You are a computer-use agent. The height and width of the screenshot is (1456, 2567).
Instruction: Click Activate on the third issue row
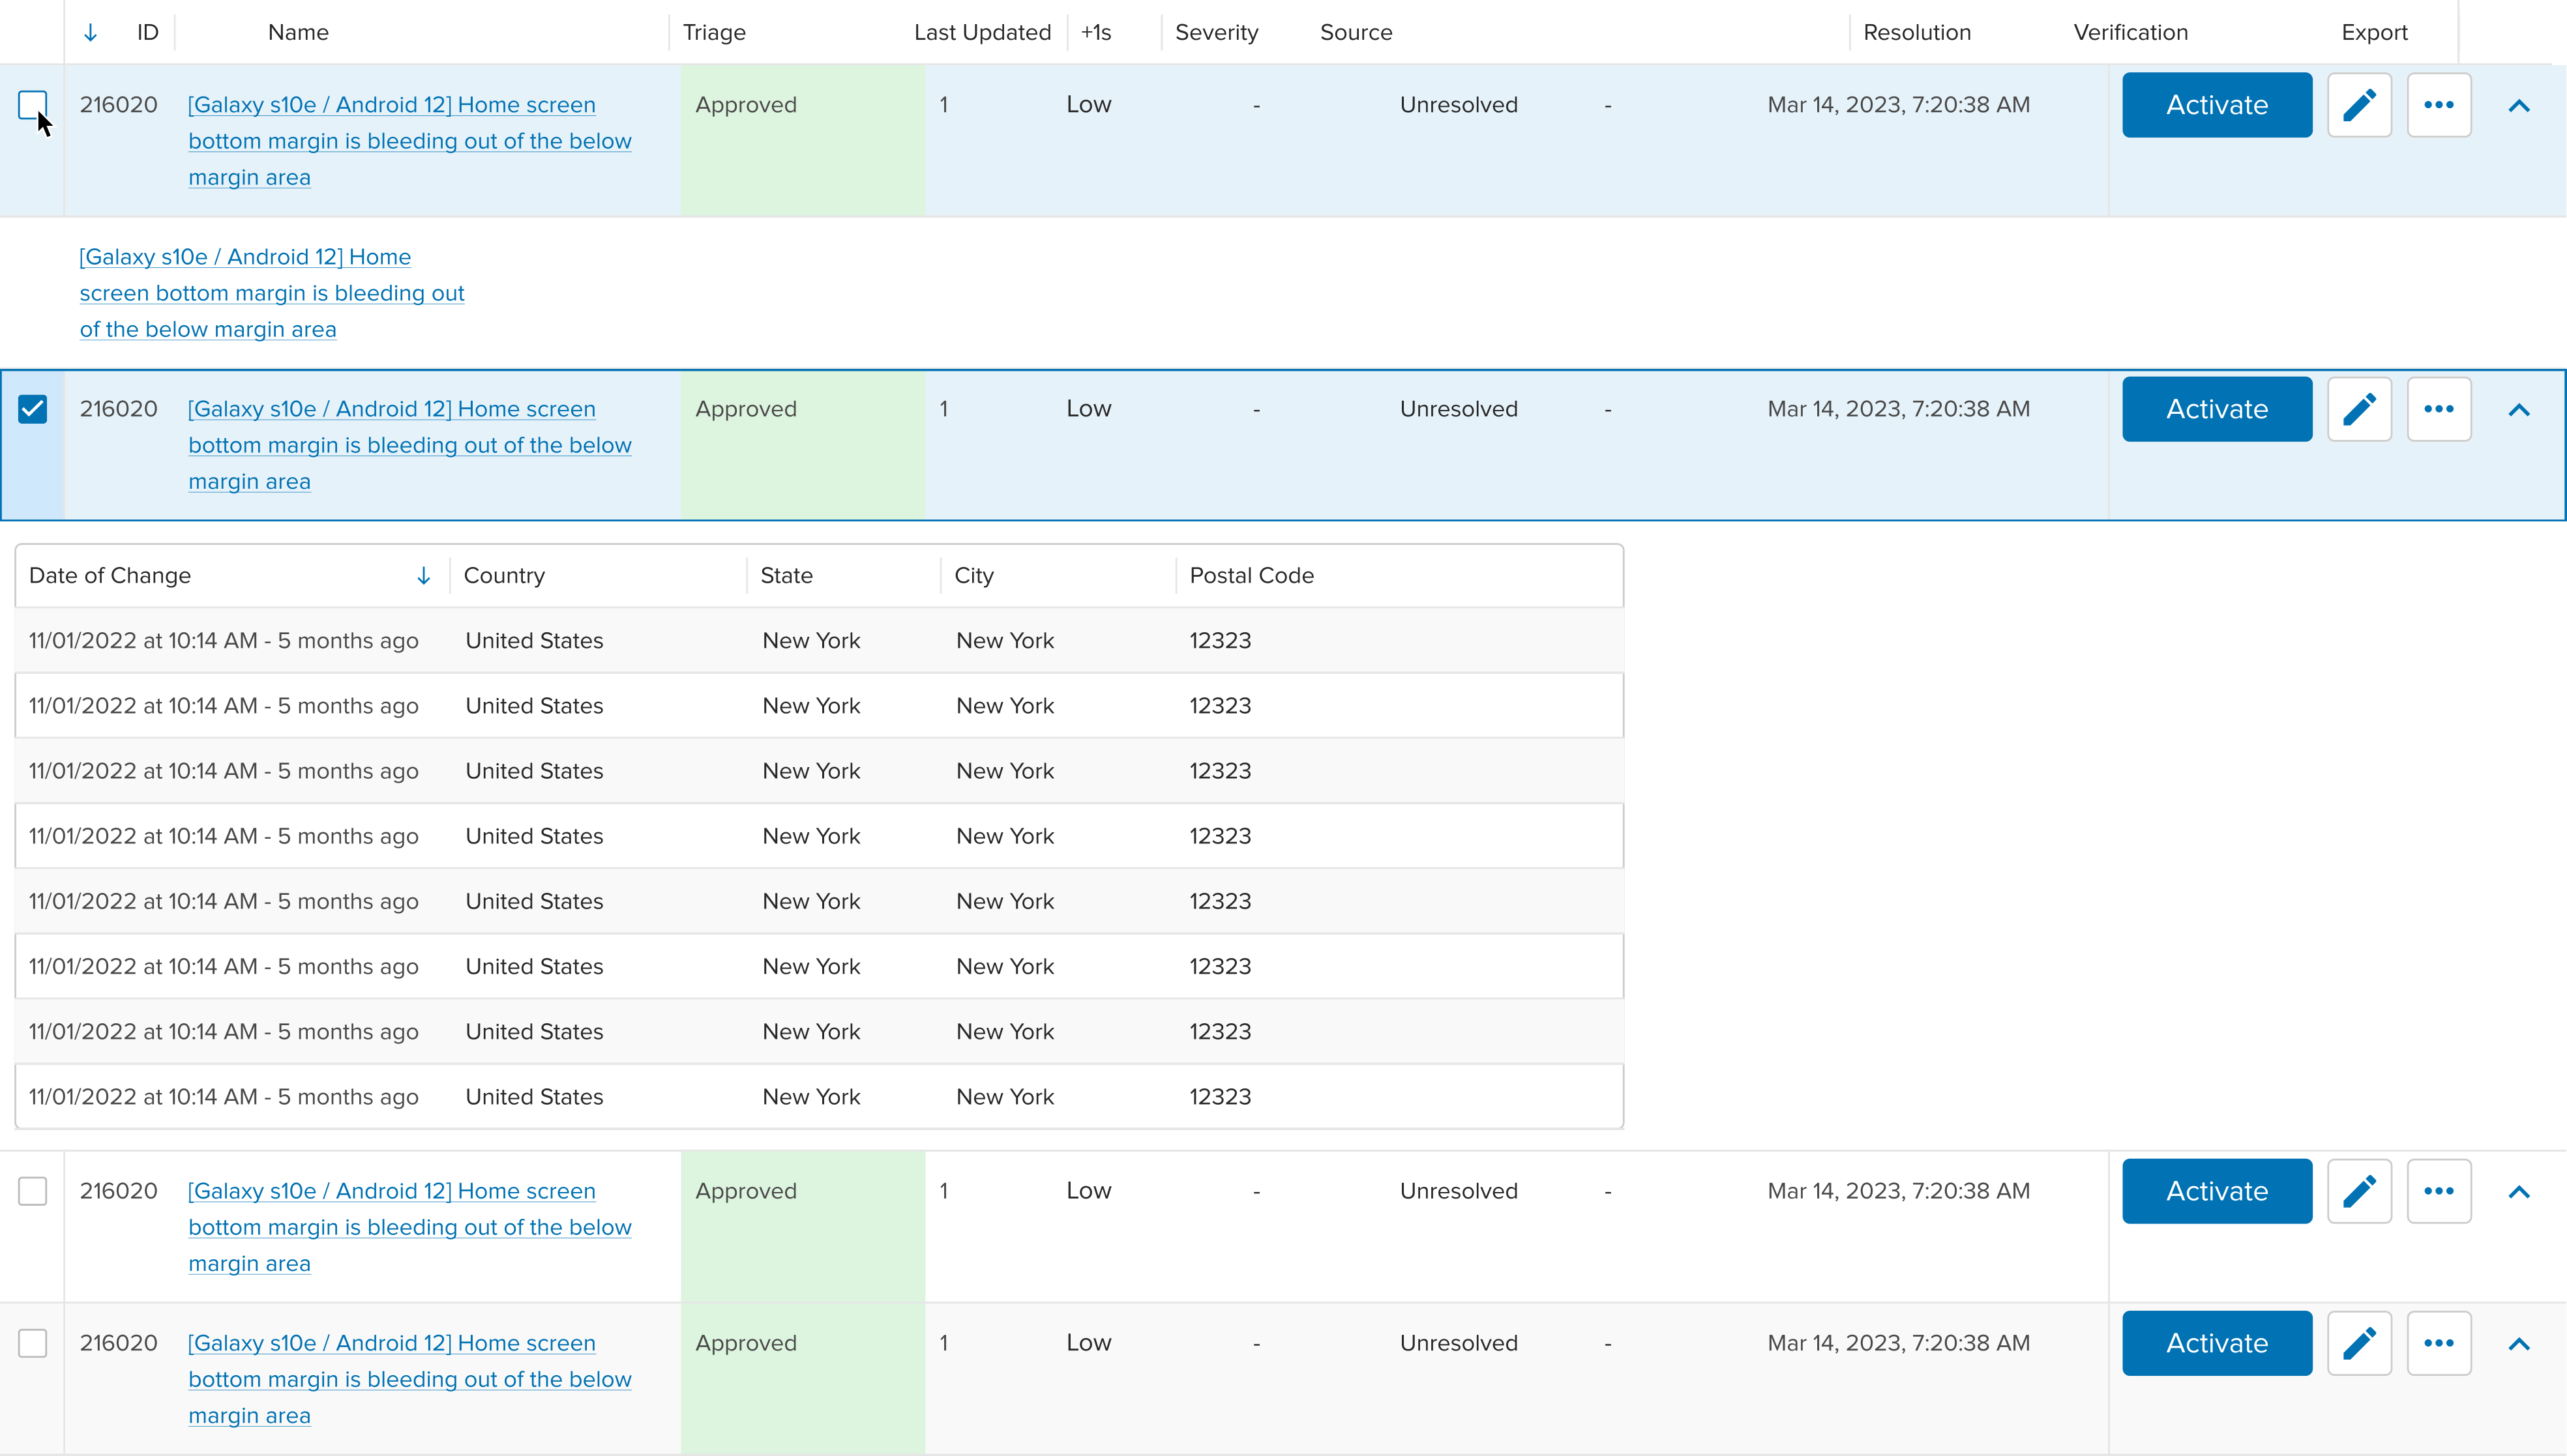(2217, 1191)
